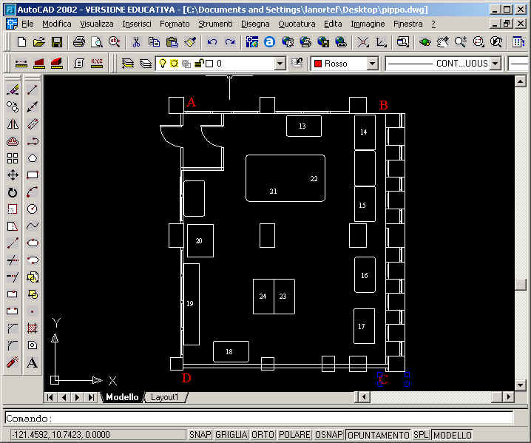
Task: Click the vertical scrollbar down arrow
Action: pyautogui.click(x=520, y=385)
